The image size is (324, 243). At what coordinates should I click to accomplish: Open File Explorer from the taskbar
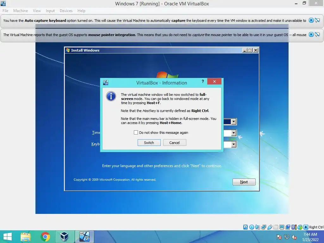[26, 237]
